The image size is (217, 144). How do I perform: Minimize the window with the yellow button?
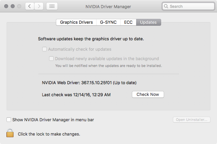pos(13,6)
